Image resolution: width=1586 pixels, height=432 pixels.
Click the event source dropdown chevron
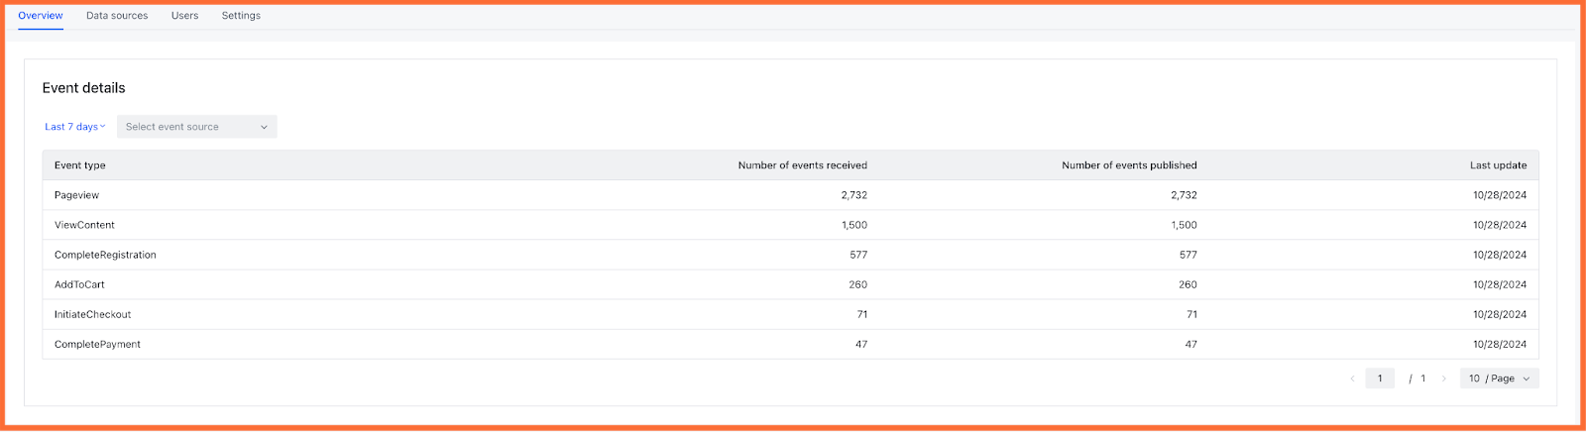pyautogui.click(x=264, y=127)
